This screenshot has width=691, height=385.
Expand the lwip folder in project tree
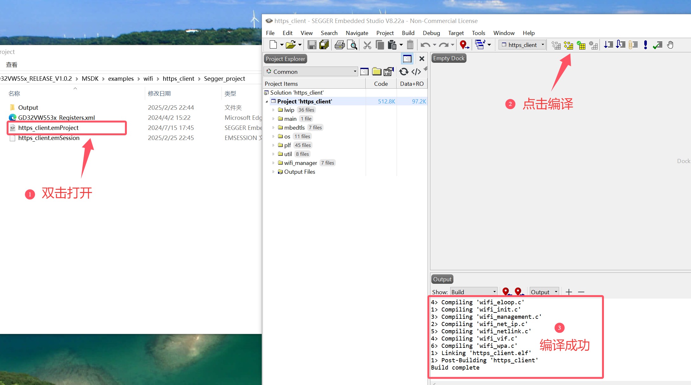coord(273,110)
